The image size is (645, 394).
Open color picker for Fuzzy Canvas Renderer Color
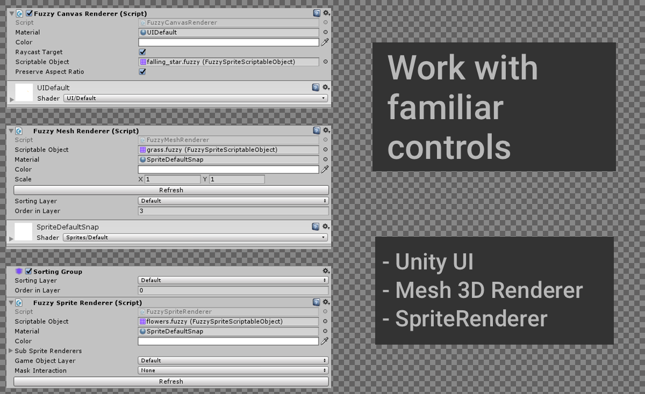228,42
